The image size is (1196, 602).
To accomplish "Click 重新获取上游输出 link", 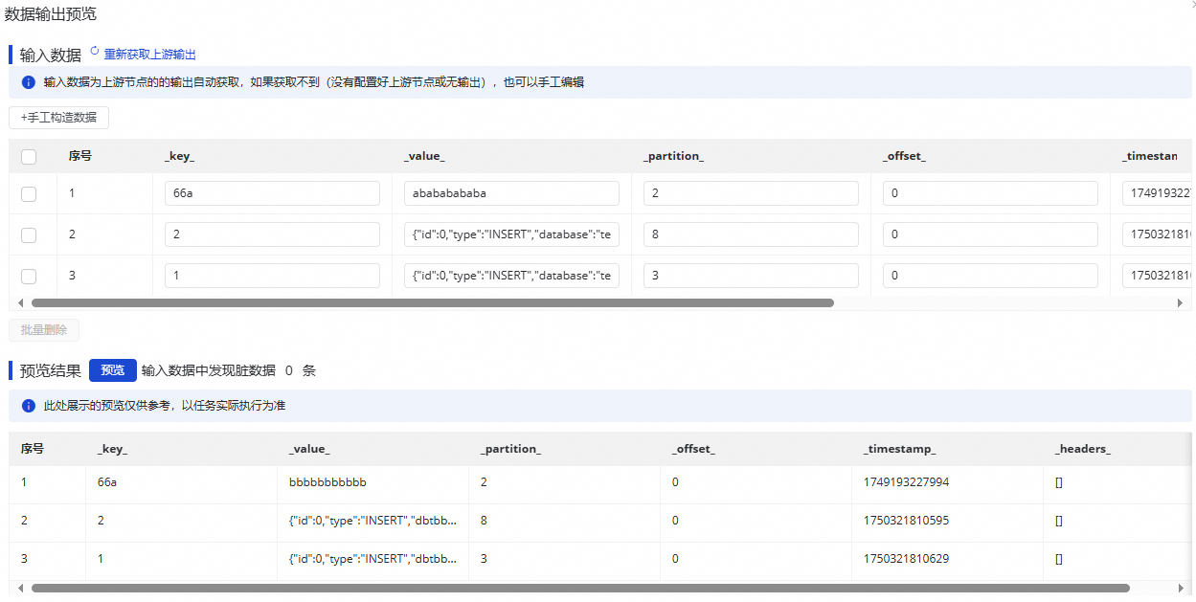I will click(x=150, y=55).
